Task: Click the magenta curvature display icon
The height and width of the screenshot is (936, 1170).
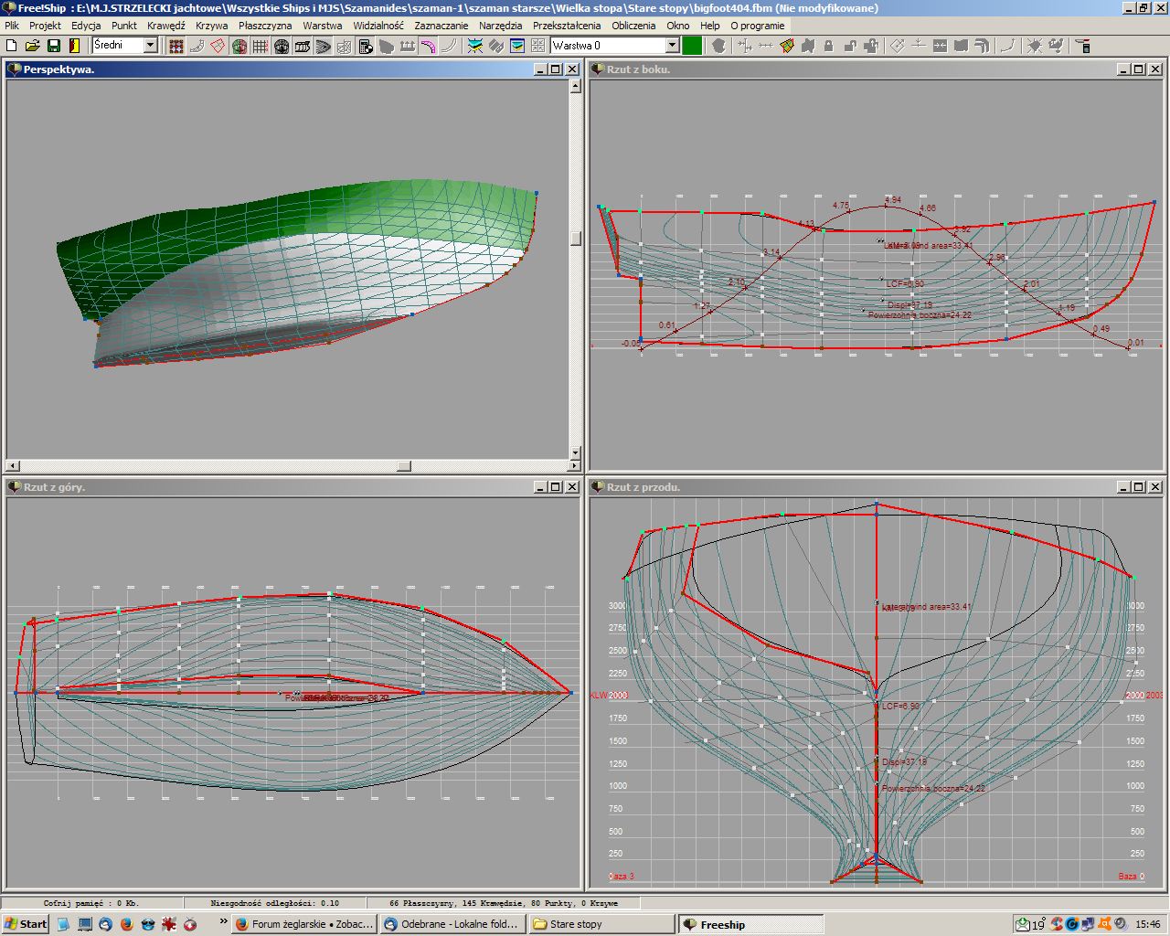Action: coord(429,46)
